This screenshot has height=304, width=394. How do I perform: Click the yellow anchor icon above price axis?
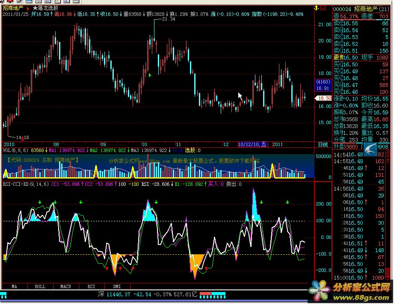pos(317,8)
